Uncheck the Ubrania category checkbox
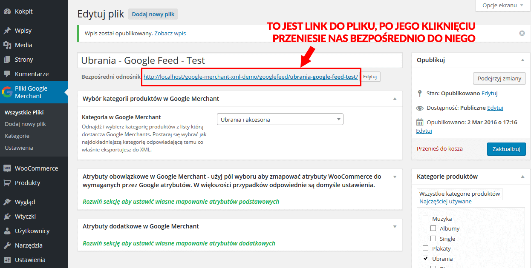 pyautogui.click(x=425, y=259)
